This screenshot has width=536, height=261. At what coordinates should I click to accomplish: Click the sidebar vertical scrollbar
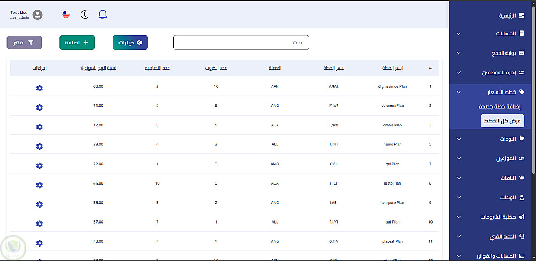coord(533,86)
